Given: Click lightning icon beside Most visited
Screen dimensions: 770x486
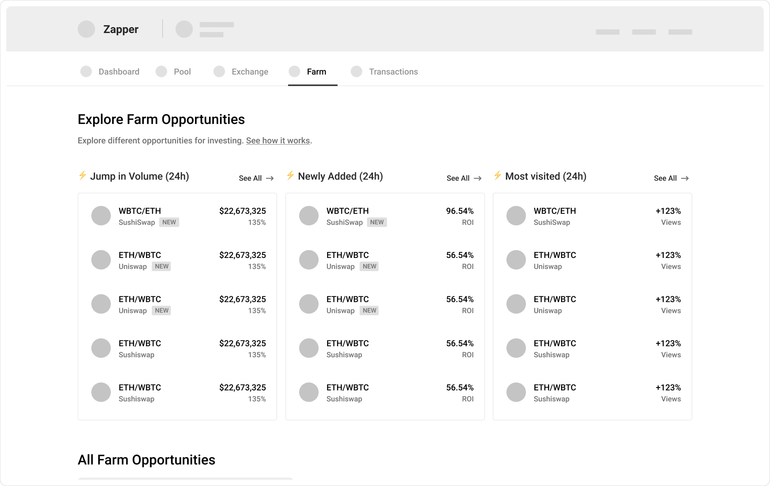Looking at the screenshot, I should tap(498, 175).
